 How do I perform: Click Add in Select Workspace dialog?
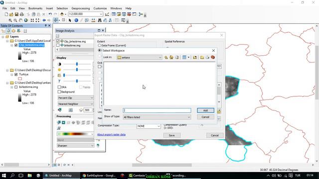205,110
